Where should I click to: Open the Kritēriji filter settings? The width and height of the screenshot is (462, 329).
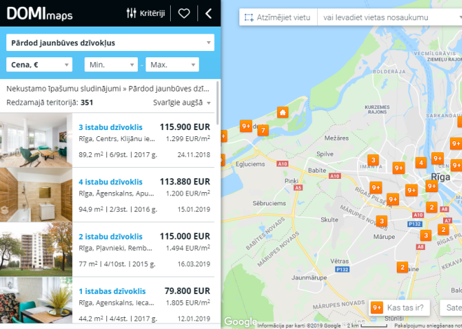tap(146, 13)
